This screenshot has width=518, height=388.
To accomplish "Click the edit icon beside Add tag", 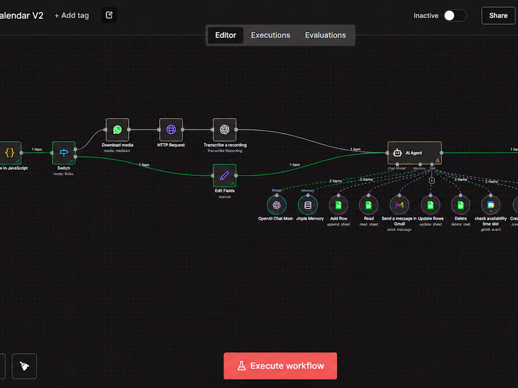I will click(109, 15).
